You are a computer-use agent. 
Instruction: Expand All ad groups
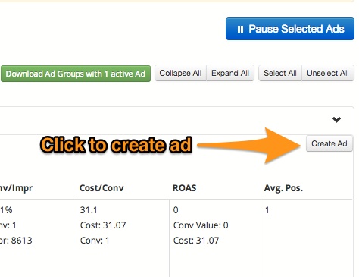230,73
